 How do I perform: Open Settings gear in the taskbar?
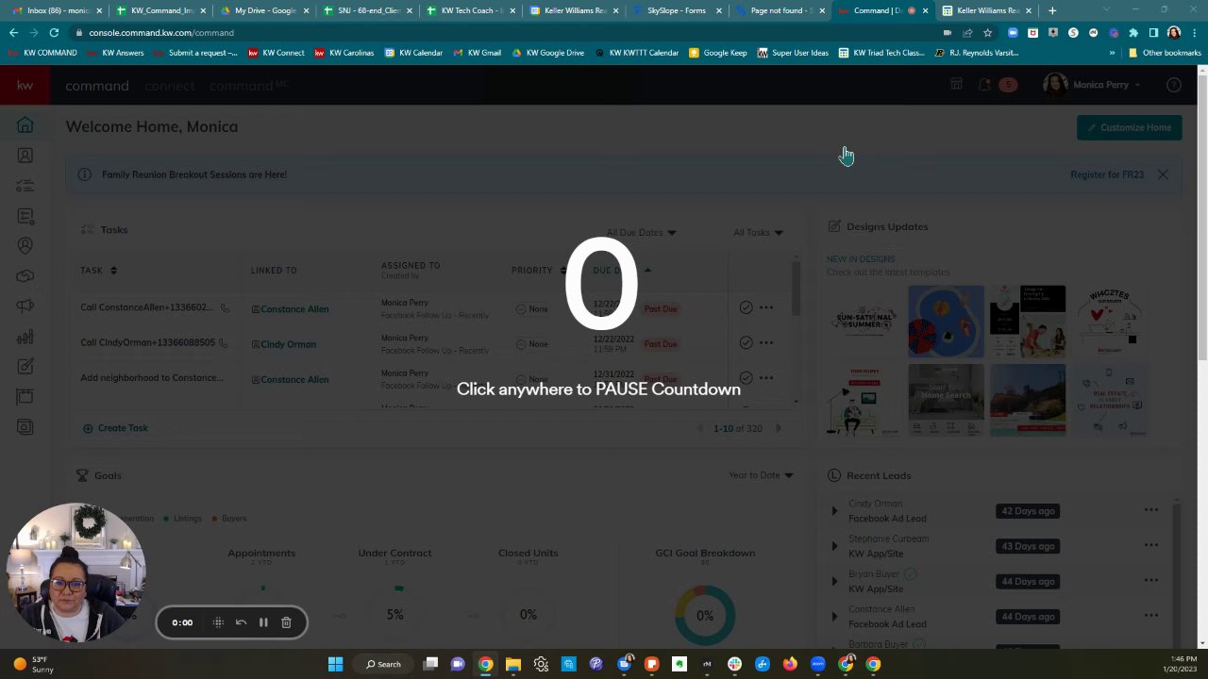[x=541, y=664]
